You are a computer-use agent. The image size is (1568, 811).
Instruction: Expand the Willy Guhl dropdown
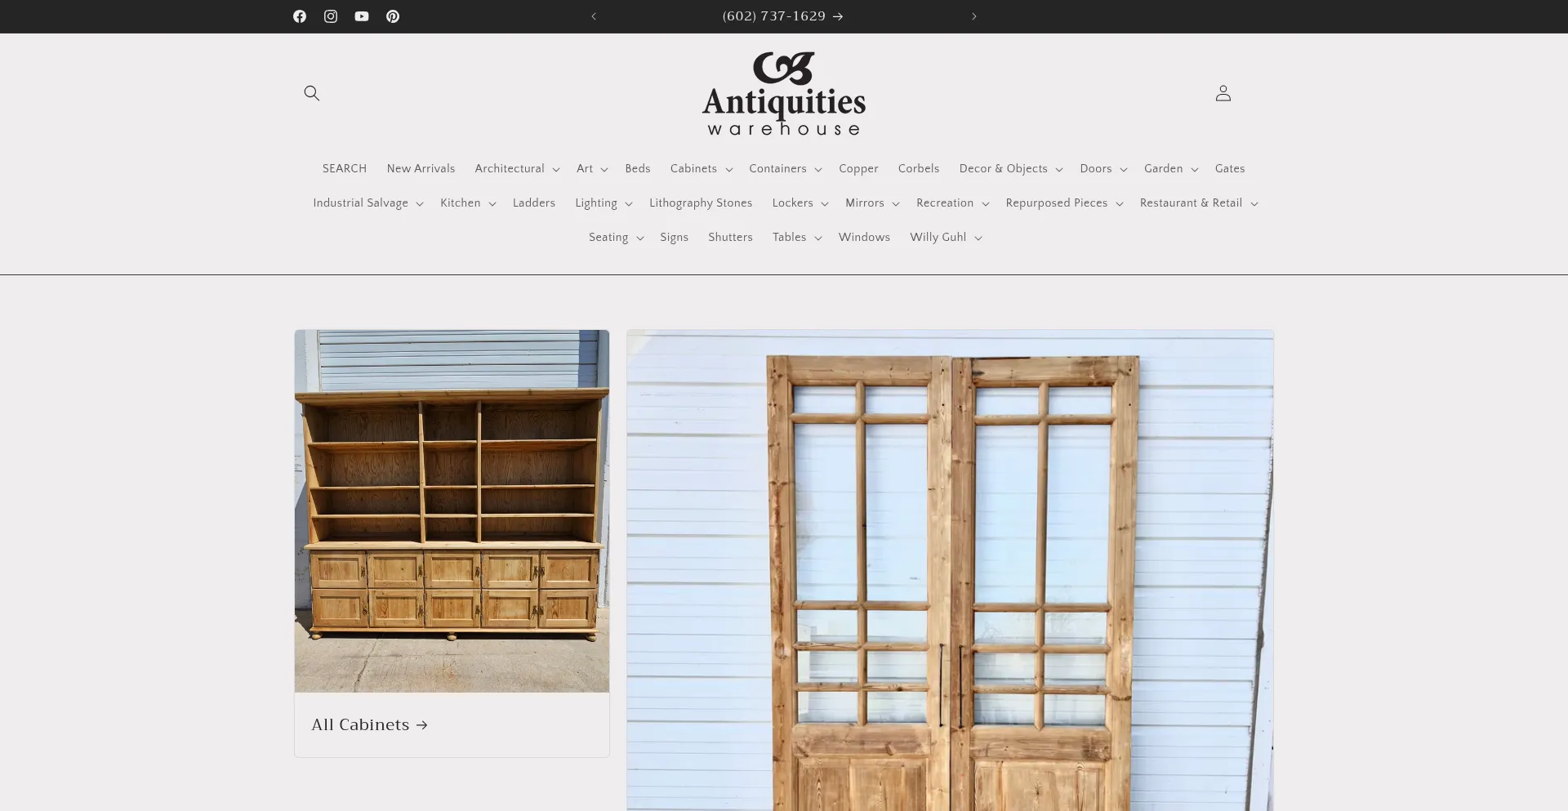(x=946, y=238)
